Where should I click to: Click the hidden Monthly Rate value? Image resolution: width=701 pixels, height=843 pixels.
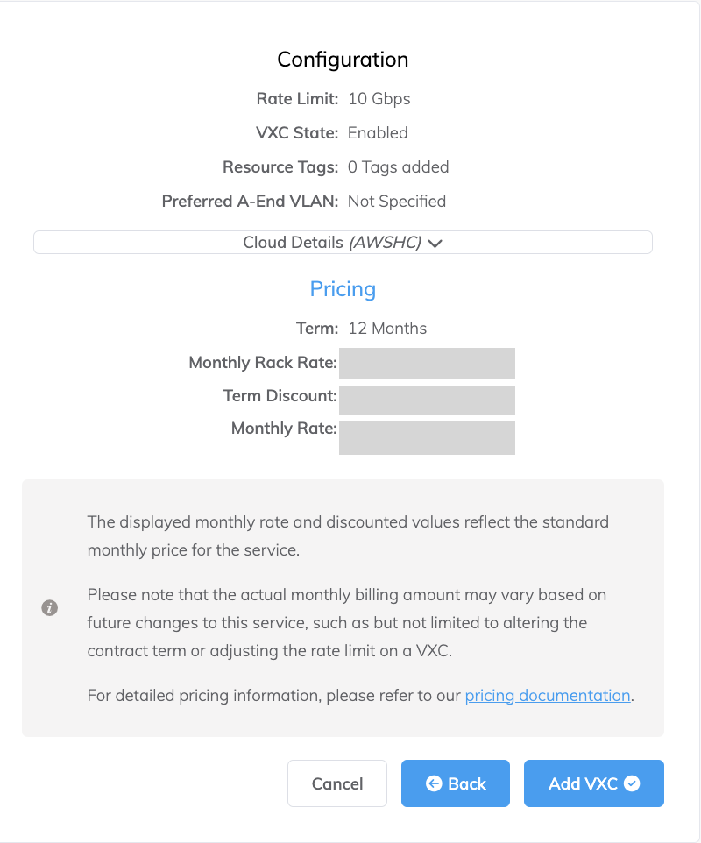[427, 437]
